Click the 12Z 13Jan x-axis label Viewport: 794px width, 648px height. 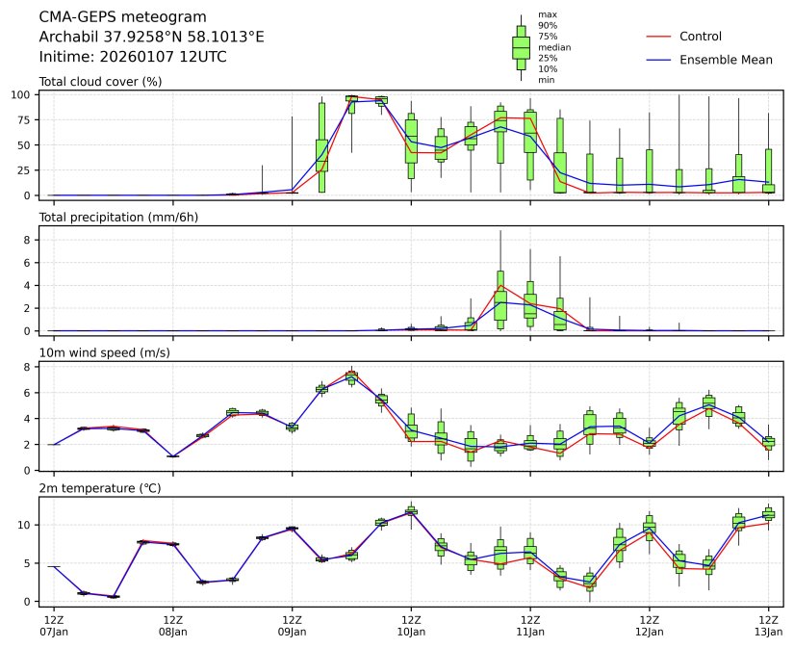768,625
